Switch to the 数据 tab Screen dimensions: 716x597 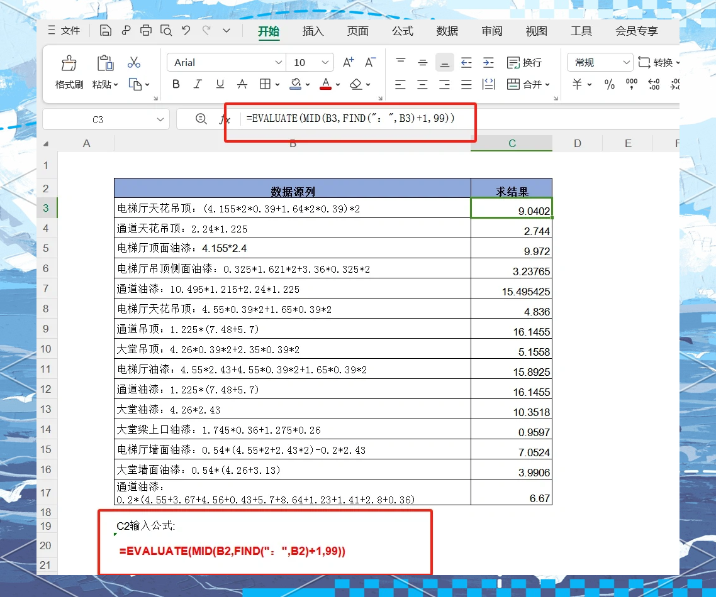point(447,31)
